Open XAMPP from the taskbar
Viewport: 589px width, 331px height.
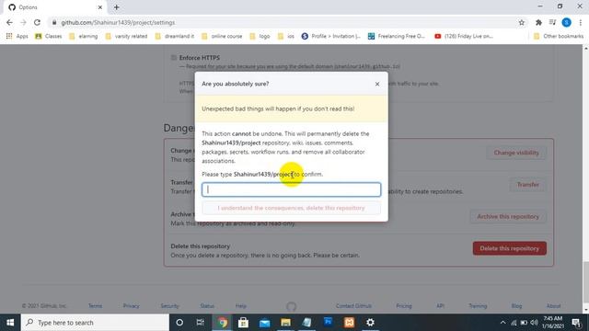(349, 323)
